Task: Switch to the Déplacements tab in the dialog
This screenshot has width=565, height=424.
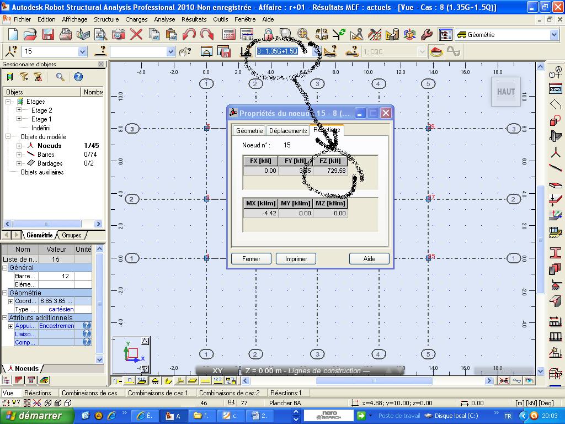Action: tap(288, 130)
